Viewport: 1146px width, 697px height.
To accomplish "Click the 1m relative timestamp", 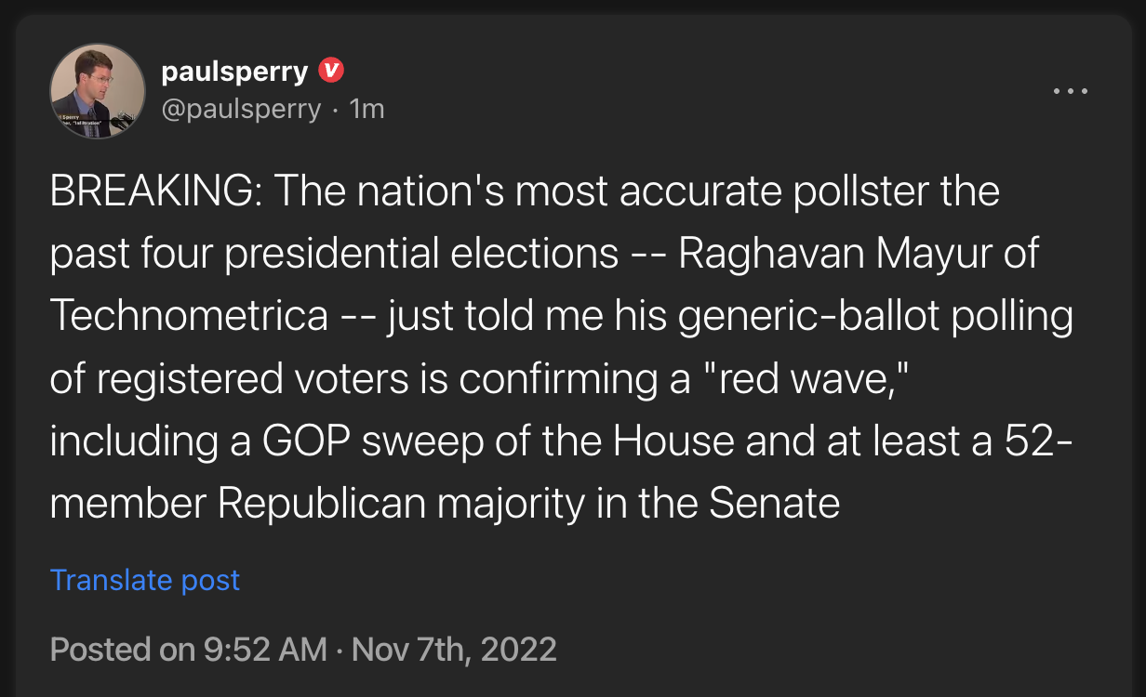I will (366, 109).
